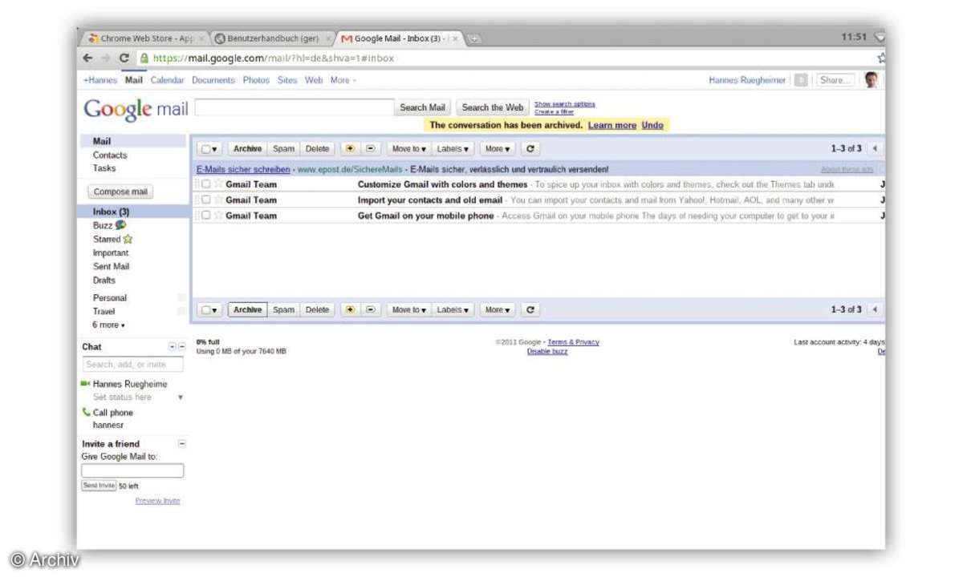Click Spam in the top toolbar

[283, 149]
